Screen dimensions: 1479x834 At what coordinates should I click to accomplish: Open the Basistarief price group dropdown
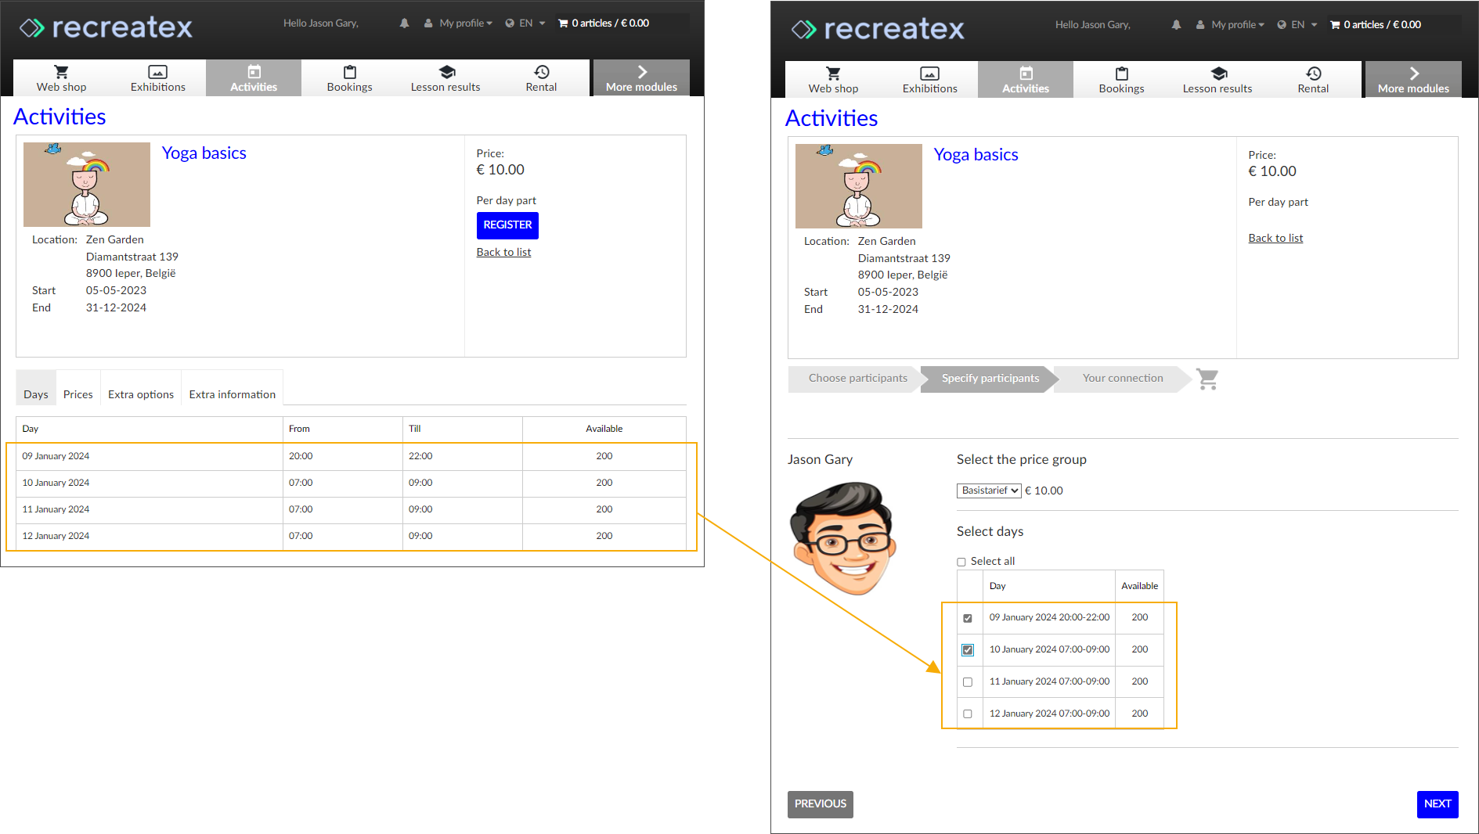tap(989, 491)
